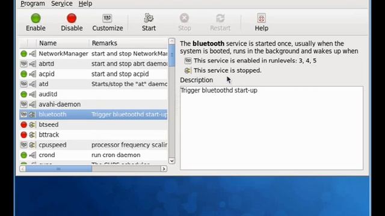The width and height of the screenshot is (385, 216).
Task: Click the customized status icon for abrtd
Action: [24, 64]
